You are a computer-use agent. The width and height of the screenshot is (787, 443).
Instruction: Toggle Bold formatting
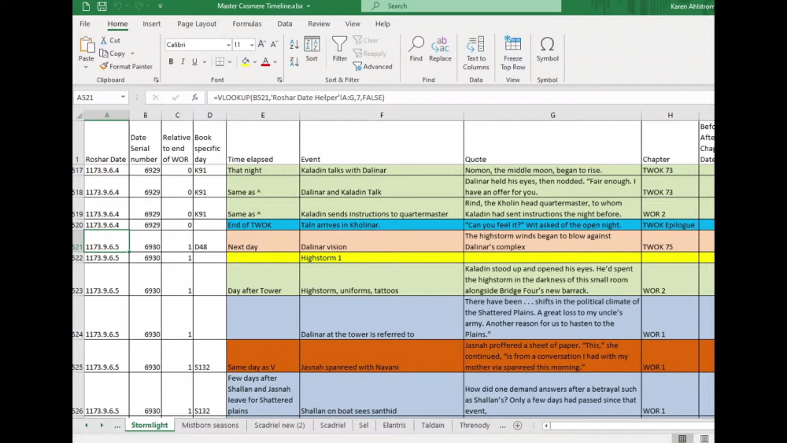click(171, 61)
